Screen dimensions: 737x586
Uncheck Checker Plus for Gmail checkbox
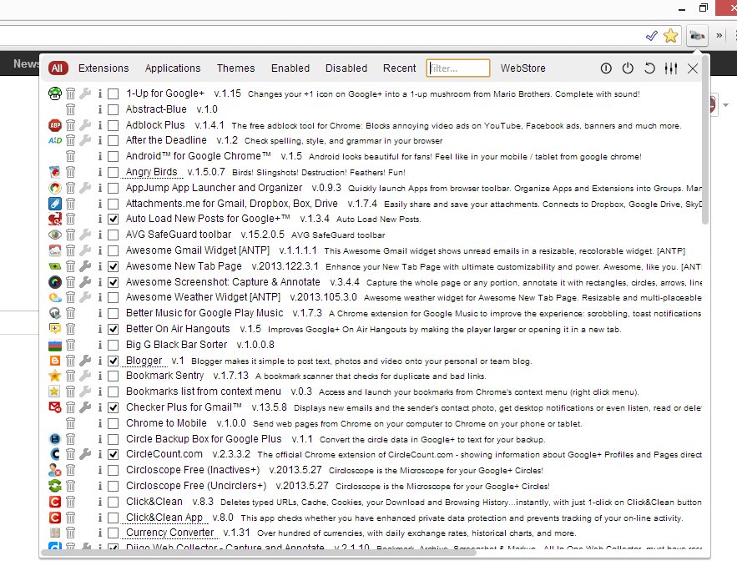[113, 408]
